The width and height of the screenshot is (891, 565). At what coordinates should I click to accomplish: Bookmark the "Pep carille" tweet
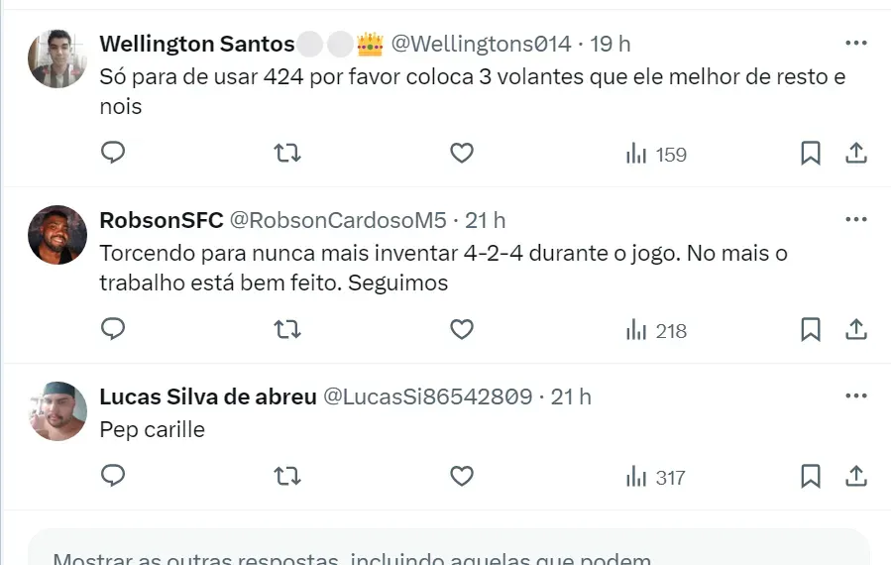point(811,477)
